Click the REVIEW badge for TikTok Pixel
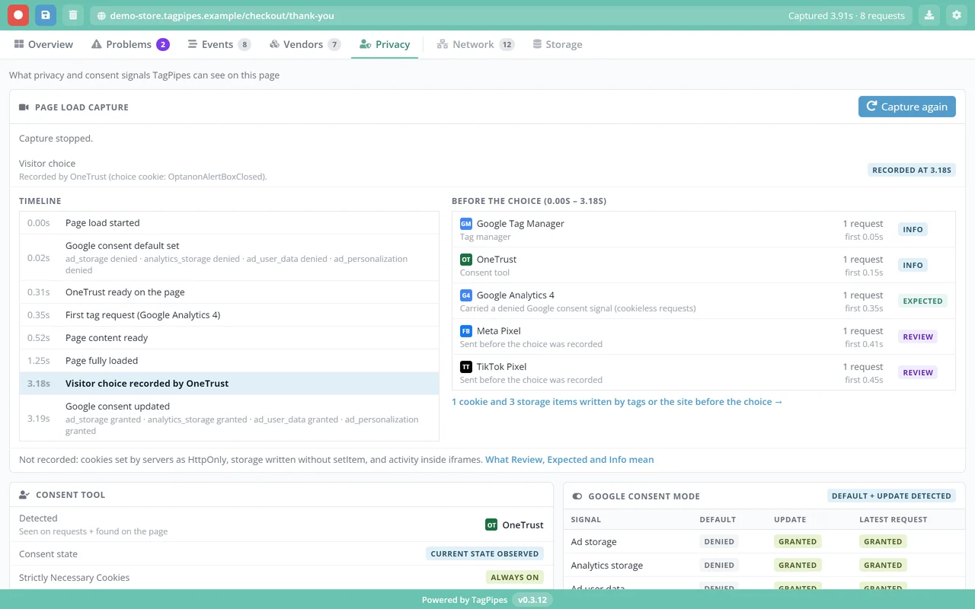Viewport: 975px width, 609px height. point(917,372)
